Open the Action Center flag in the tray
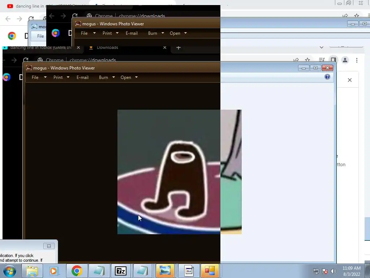 (325, 271)
